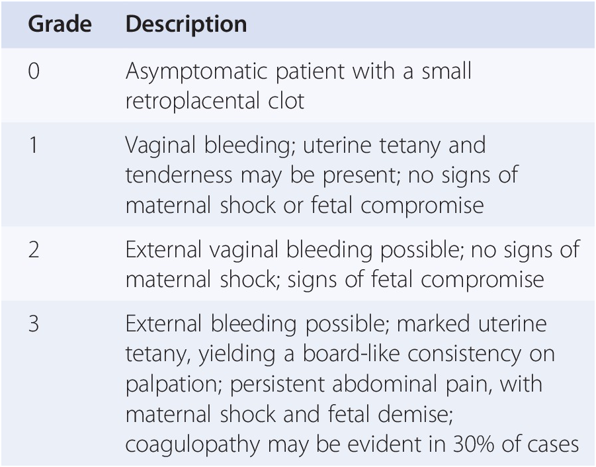596x467 pixels.
Task: Select the grade 0 cell
Action: 34,71
